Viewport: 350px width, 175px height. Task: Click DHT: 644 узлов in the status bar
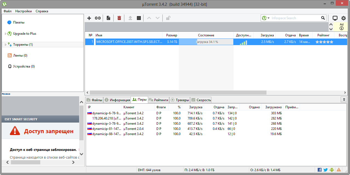click(149, 170)
